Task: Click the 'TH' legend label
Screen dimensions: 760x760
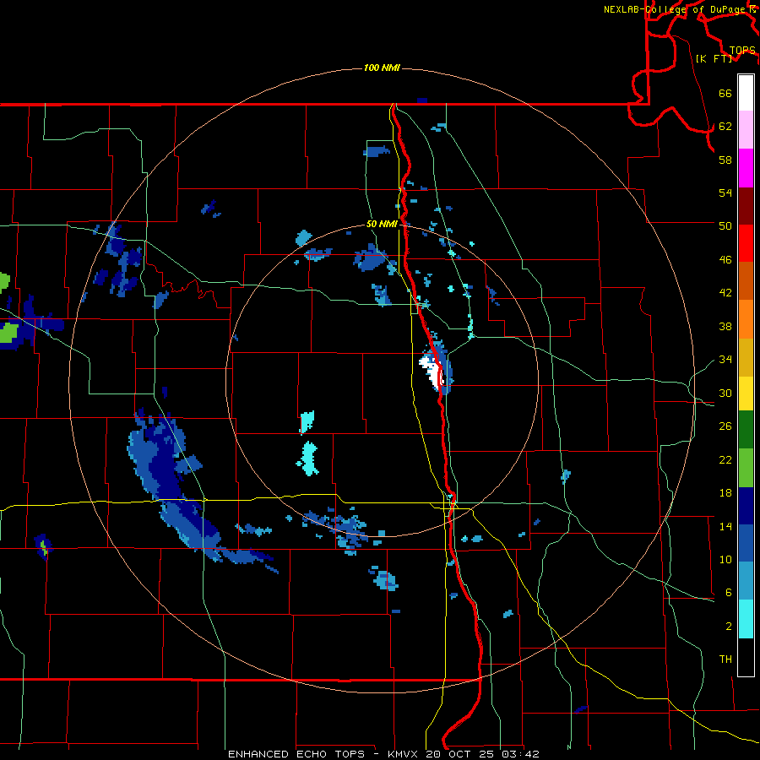Action: pyautogui.click(x=725, y=660)
